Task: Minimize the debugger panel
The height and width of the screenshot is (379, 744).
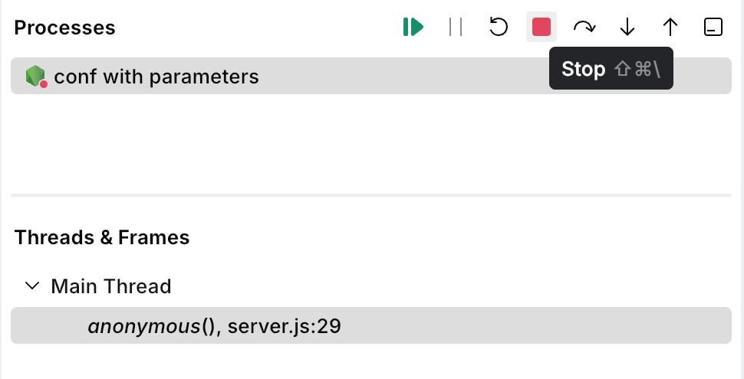Action: click(x=713, y=28)
